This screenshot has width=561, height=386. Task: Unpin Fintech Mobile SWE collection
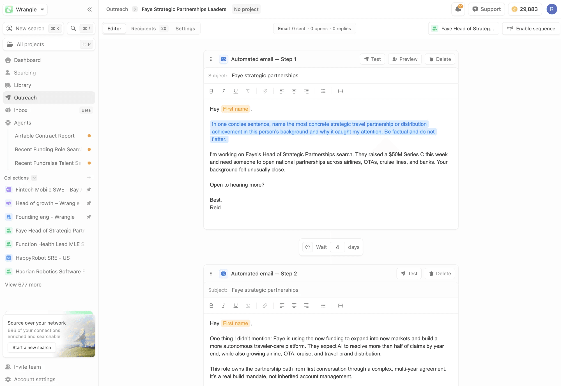coord(89,190)
